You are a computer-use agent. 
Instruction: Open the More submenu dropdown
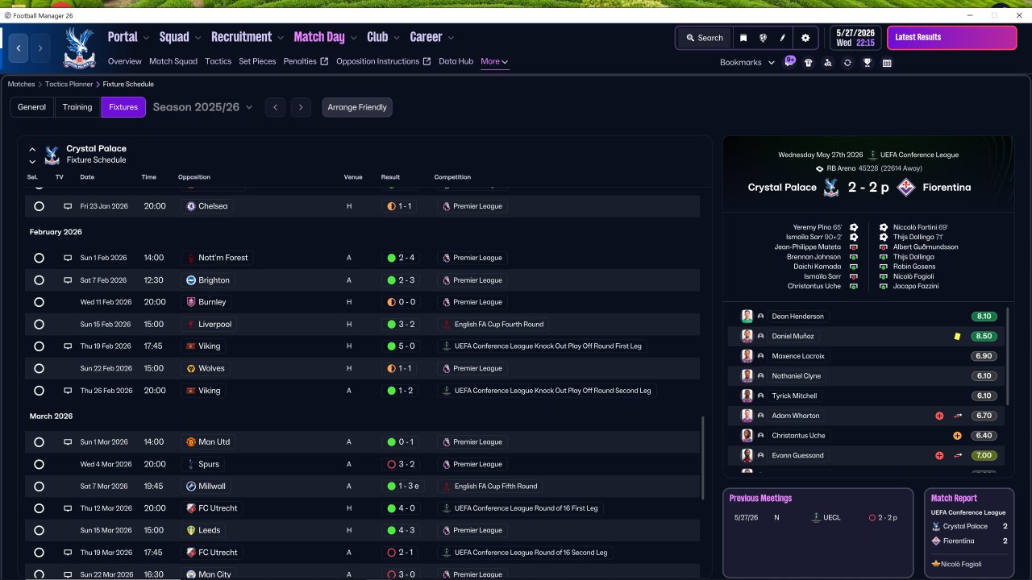tap(494, 61)
